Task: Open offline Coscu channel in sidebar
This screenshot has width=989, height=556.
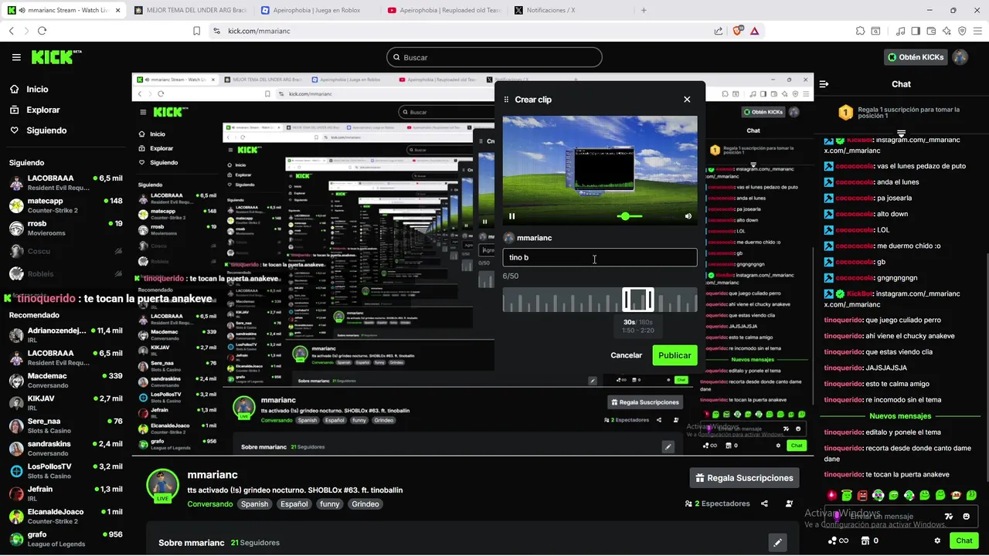Action: [66, 251]
